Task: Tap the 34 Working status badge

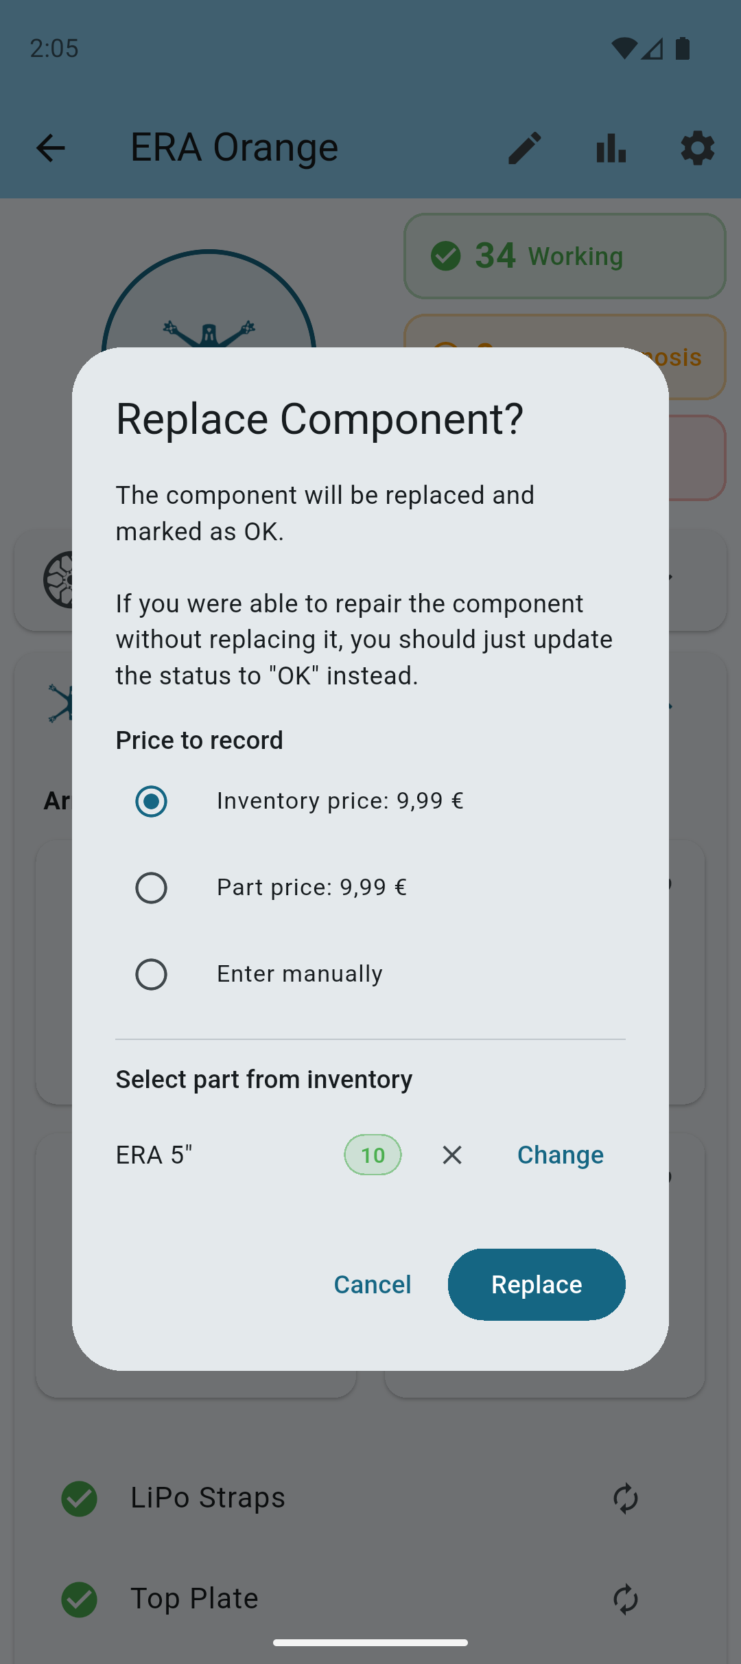Action: [564, 256]
